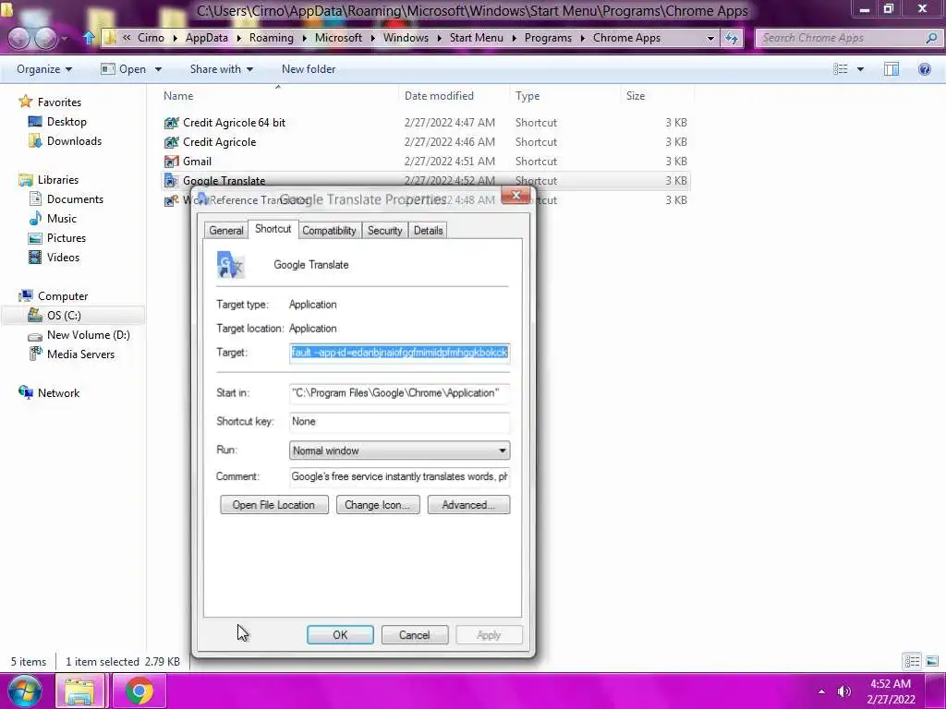This screenshot has width=946, height=709.
Task: Click the Desktop icon in Favorites
Action: pyautogui.click(x=35, y=121)
